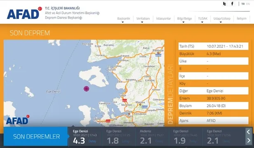254x148 pixels.
Task: Open the Bilgi/Belge menu
Action: pyautogui.click(x=184, y=18)
